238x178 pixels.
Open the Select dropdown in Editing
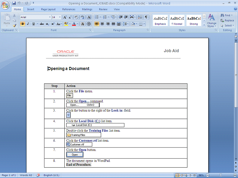(x=227, y=26)
